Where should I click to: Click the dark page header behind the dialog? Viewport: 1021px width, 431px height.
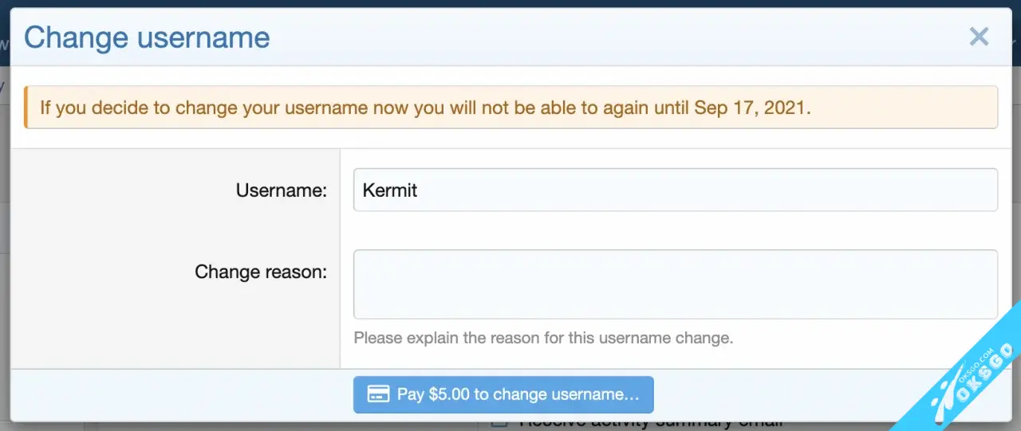(x=510, y=3)
